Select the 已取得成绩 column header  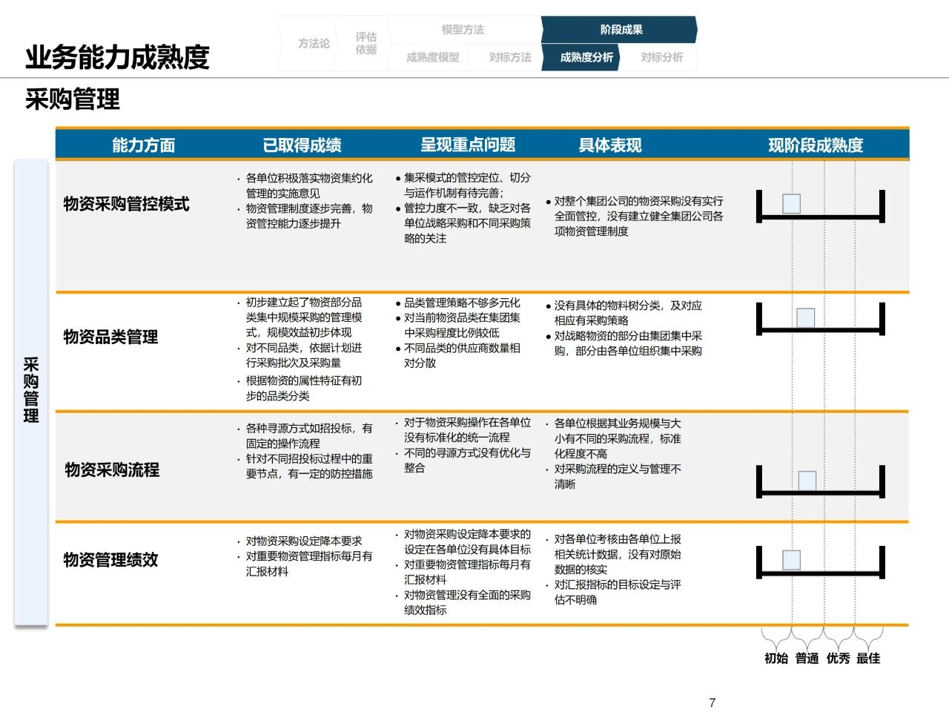(302, 145)
